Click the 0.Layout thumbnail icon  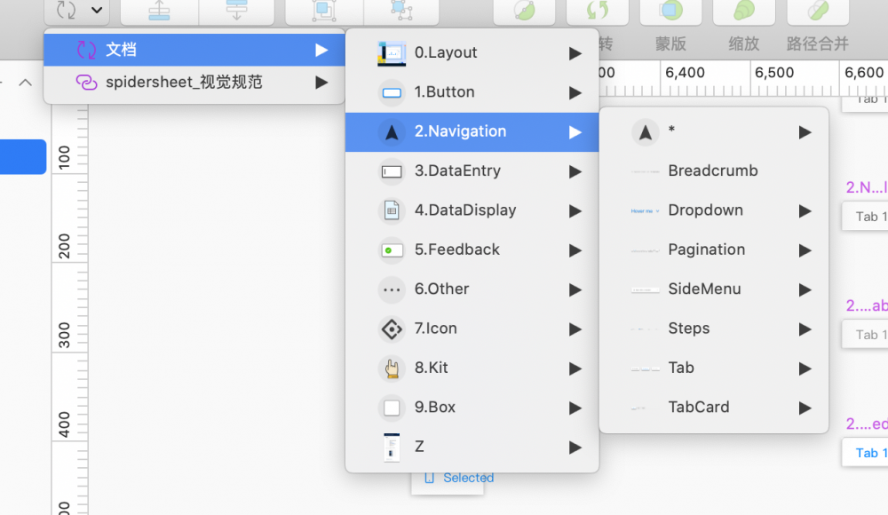392,53
